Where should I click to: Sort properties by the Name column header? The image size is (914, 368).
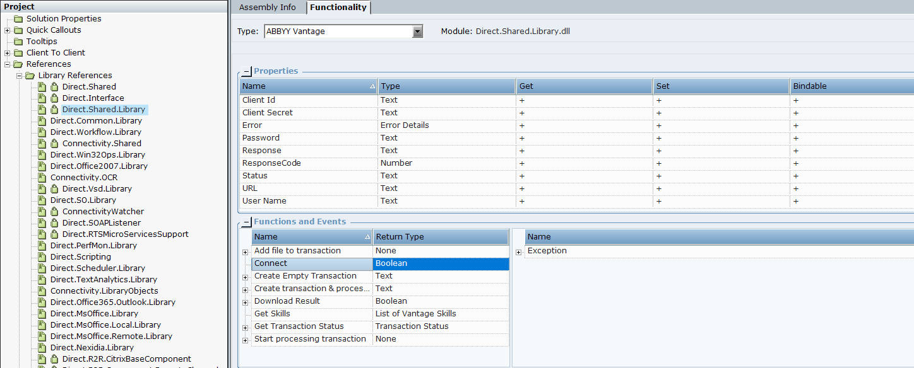308,86
